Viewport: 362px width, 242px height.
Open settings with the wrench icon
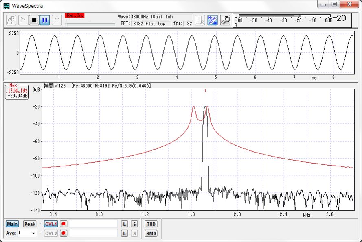click(225, 20)
